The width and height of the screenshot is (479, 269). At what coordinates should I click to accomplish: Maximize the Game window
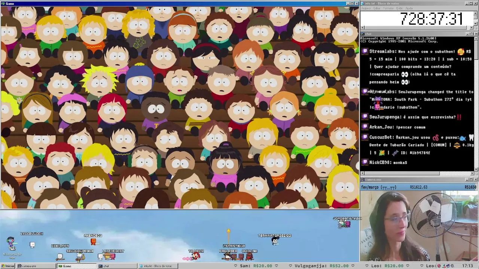(352, 4)
